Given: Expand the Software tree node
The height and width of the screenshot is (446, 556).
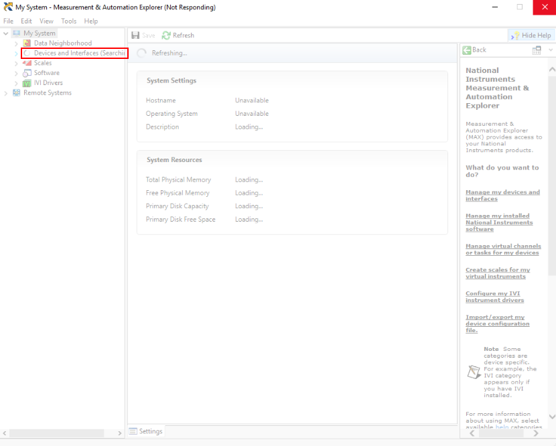Looking at the screenshot, I should 16,74.
